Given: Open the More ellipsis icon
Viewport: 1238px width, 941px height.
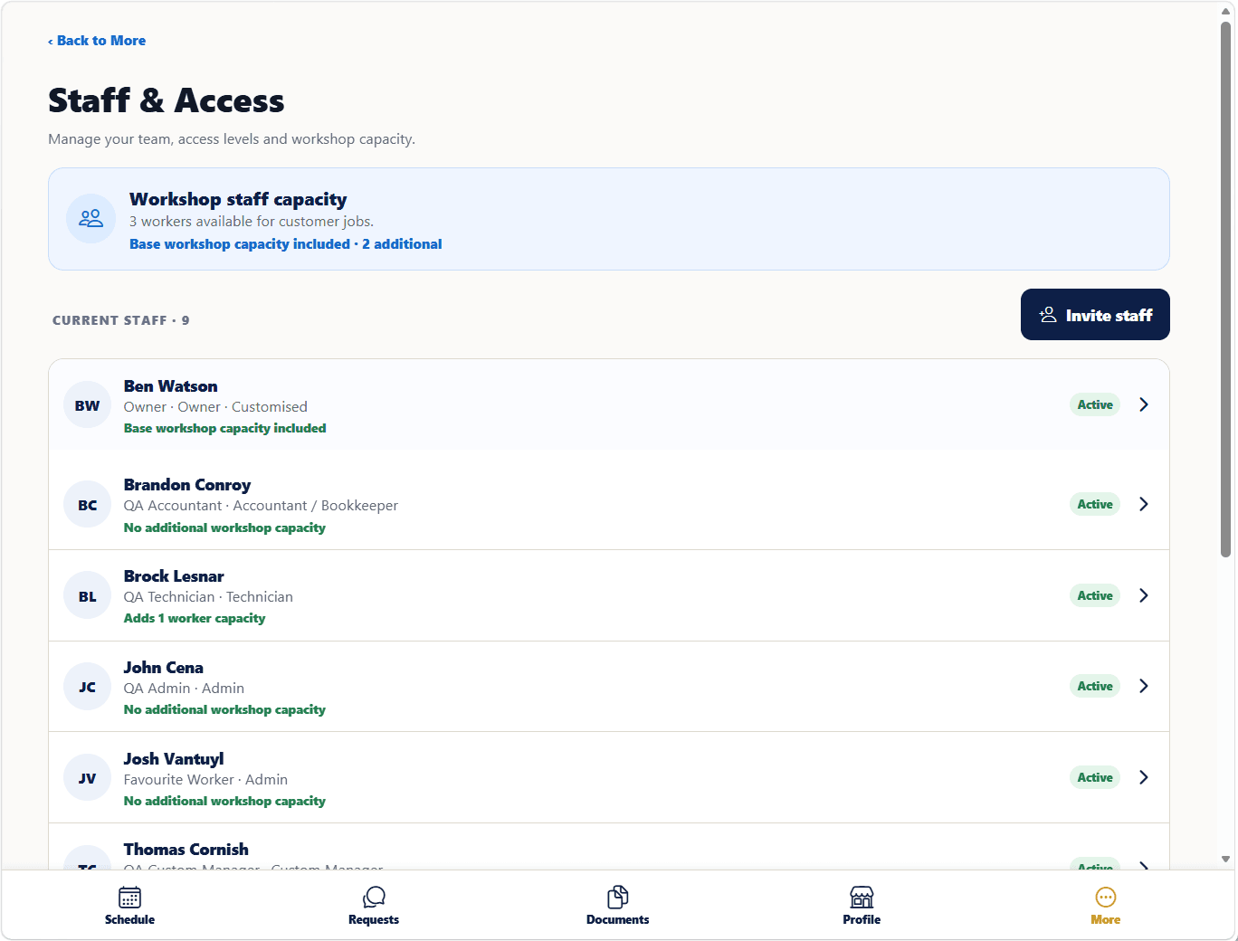Looking at the screenshot, I should [1106, 897].
